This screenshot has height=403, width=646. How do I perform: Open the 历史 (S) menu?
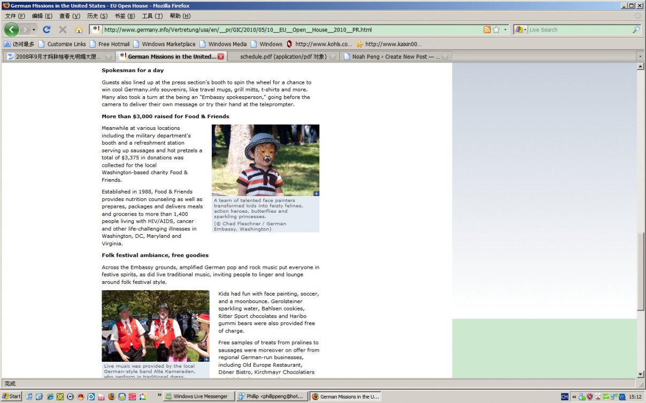pos(97,16)
